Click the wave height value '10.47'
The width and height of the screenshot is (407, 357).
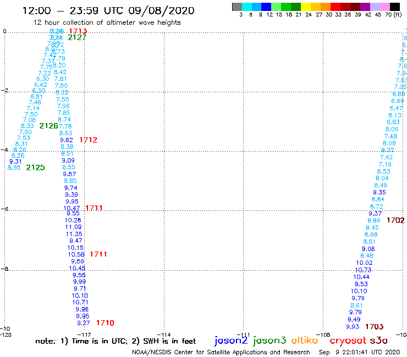coord(71,208)
